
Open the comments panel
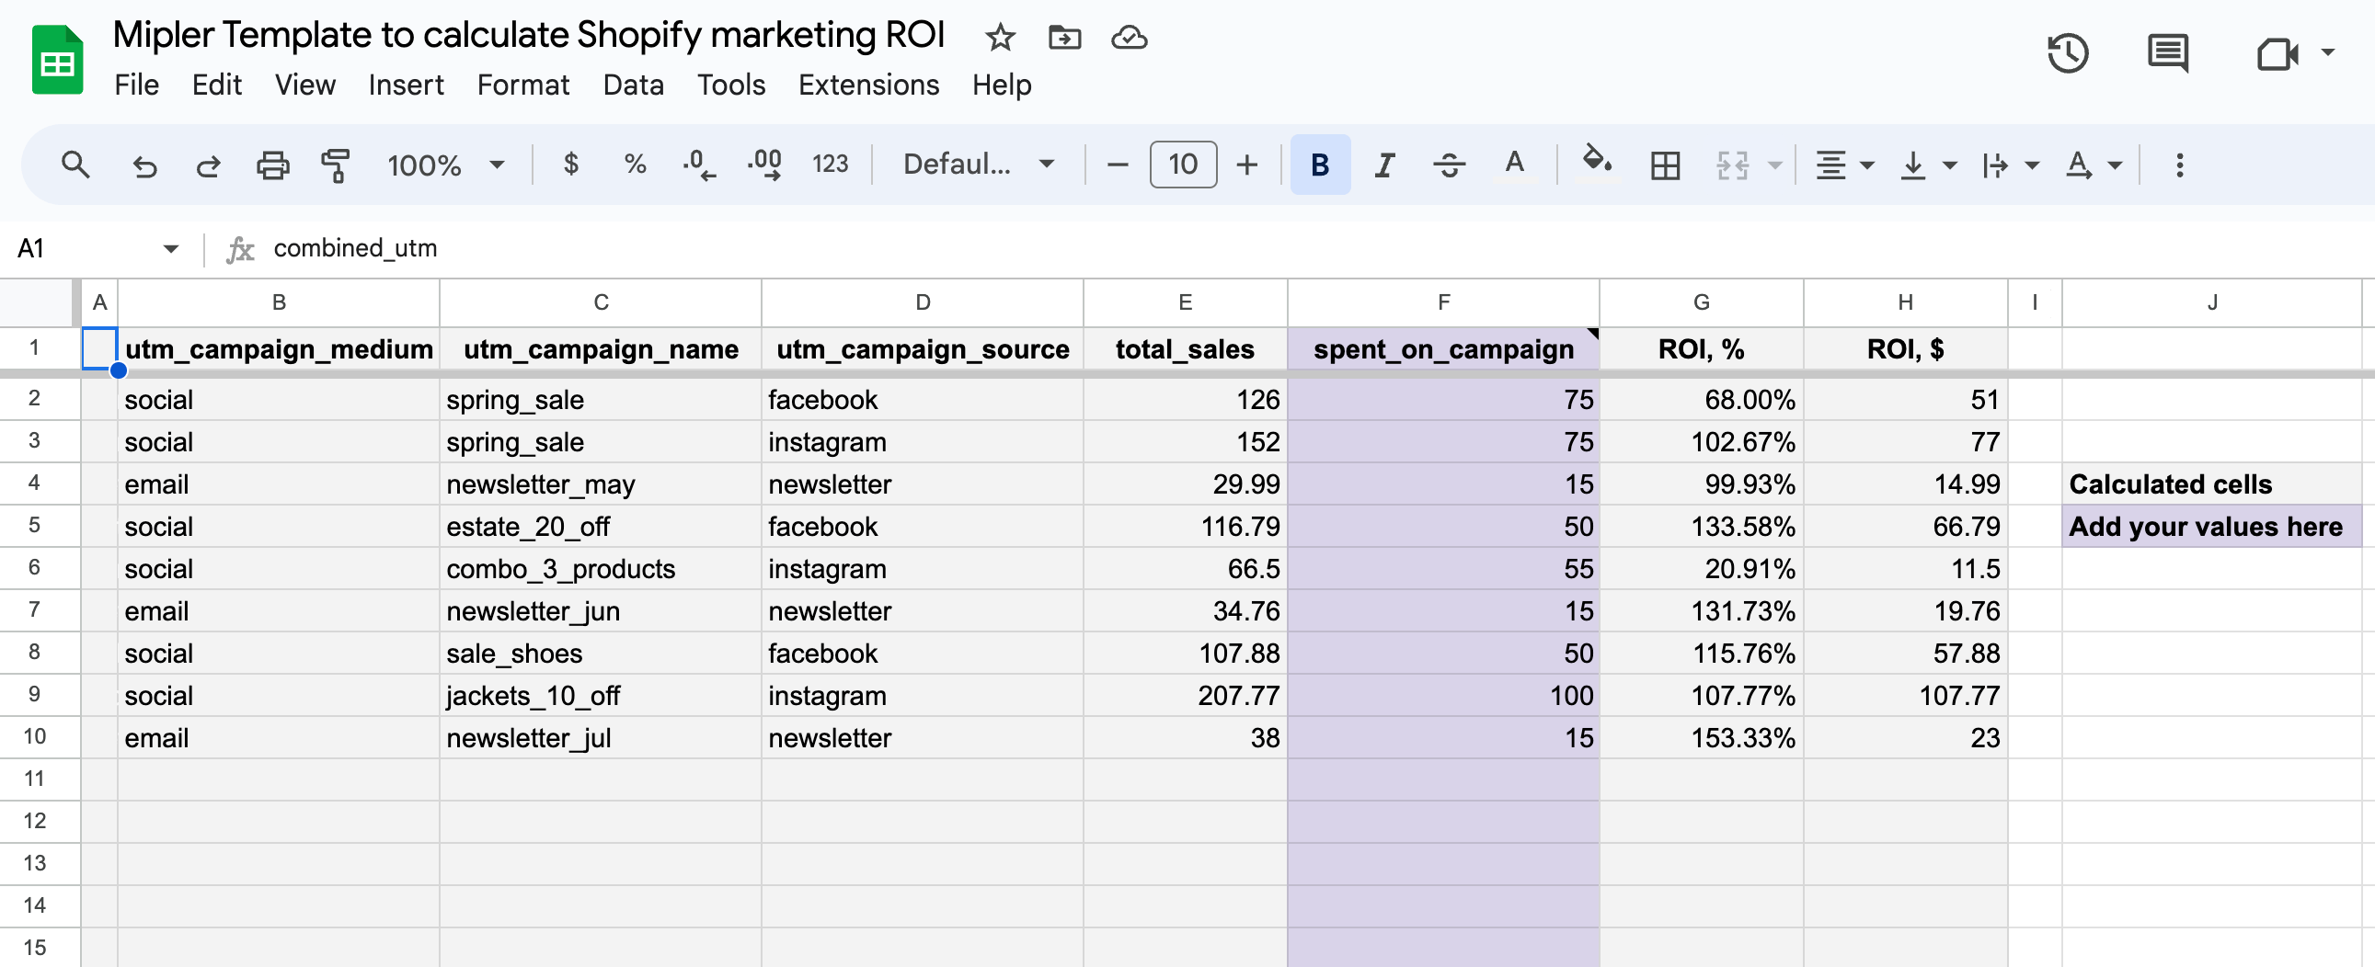tap(2165, 53)
